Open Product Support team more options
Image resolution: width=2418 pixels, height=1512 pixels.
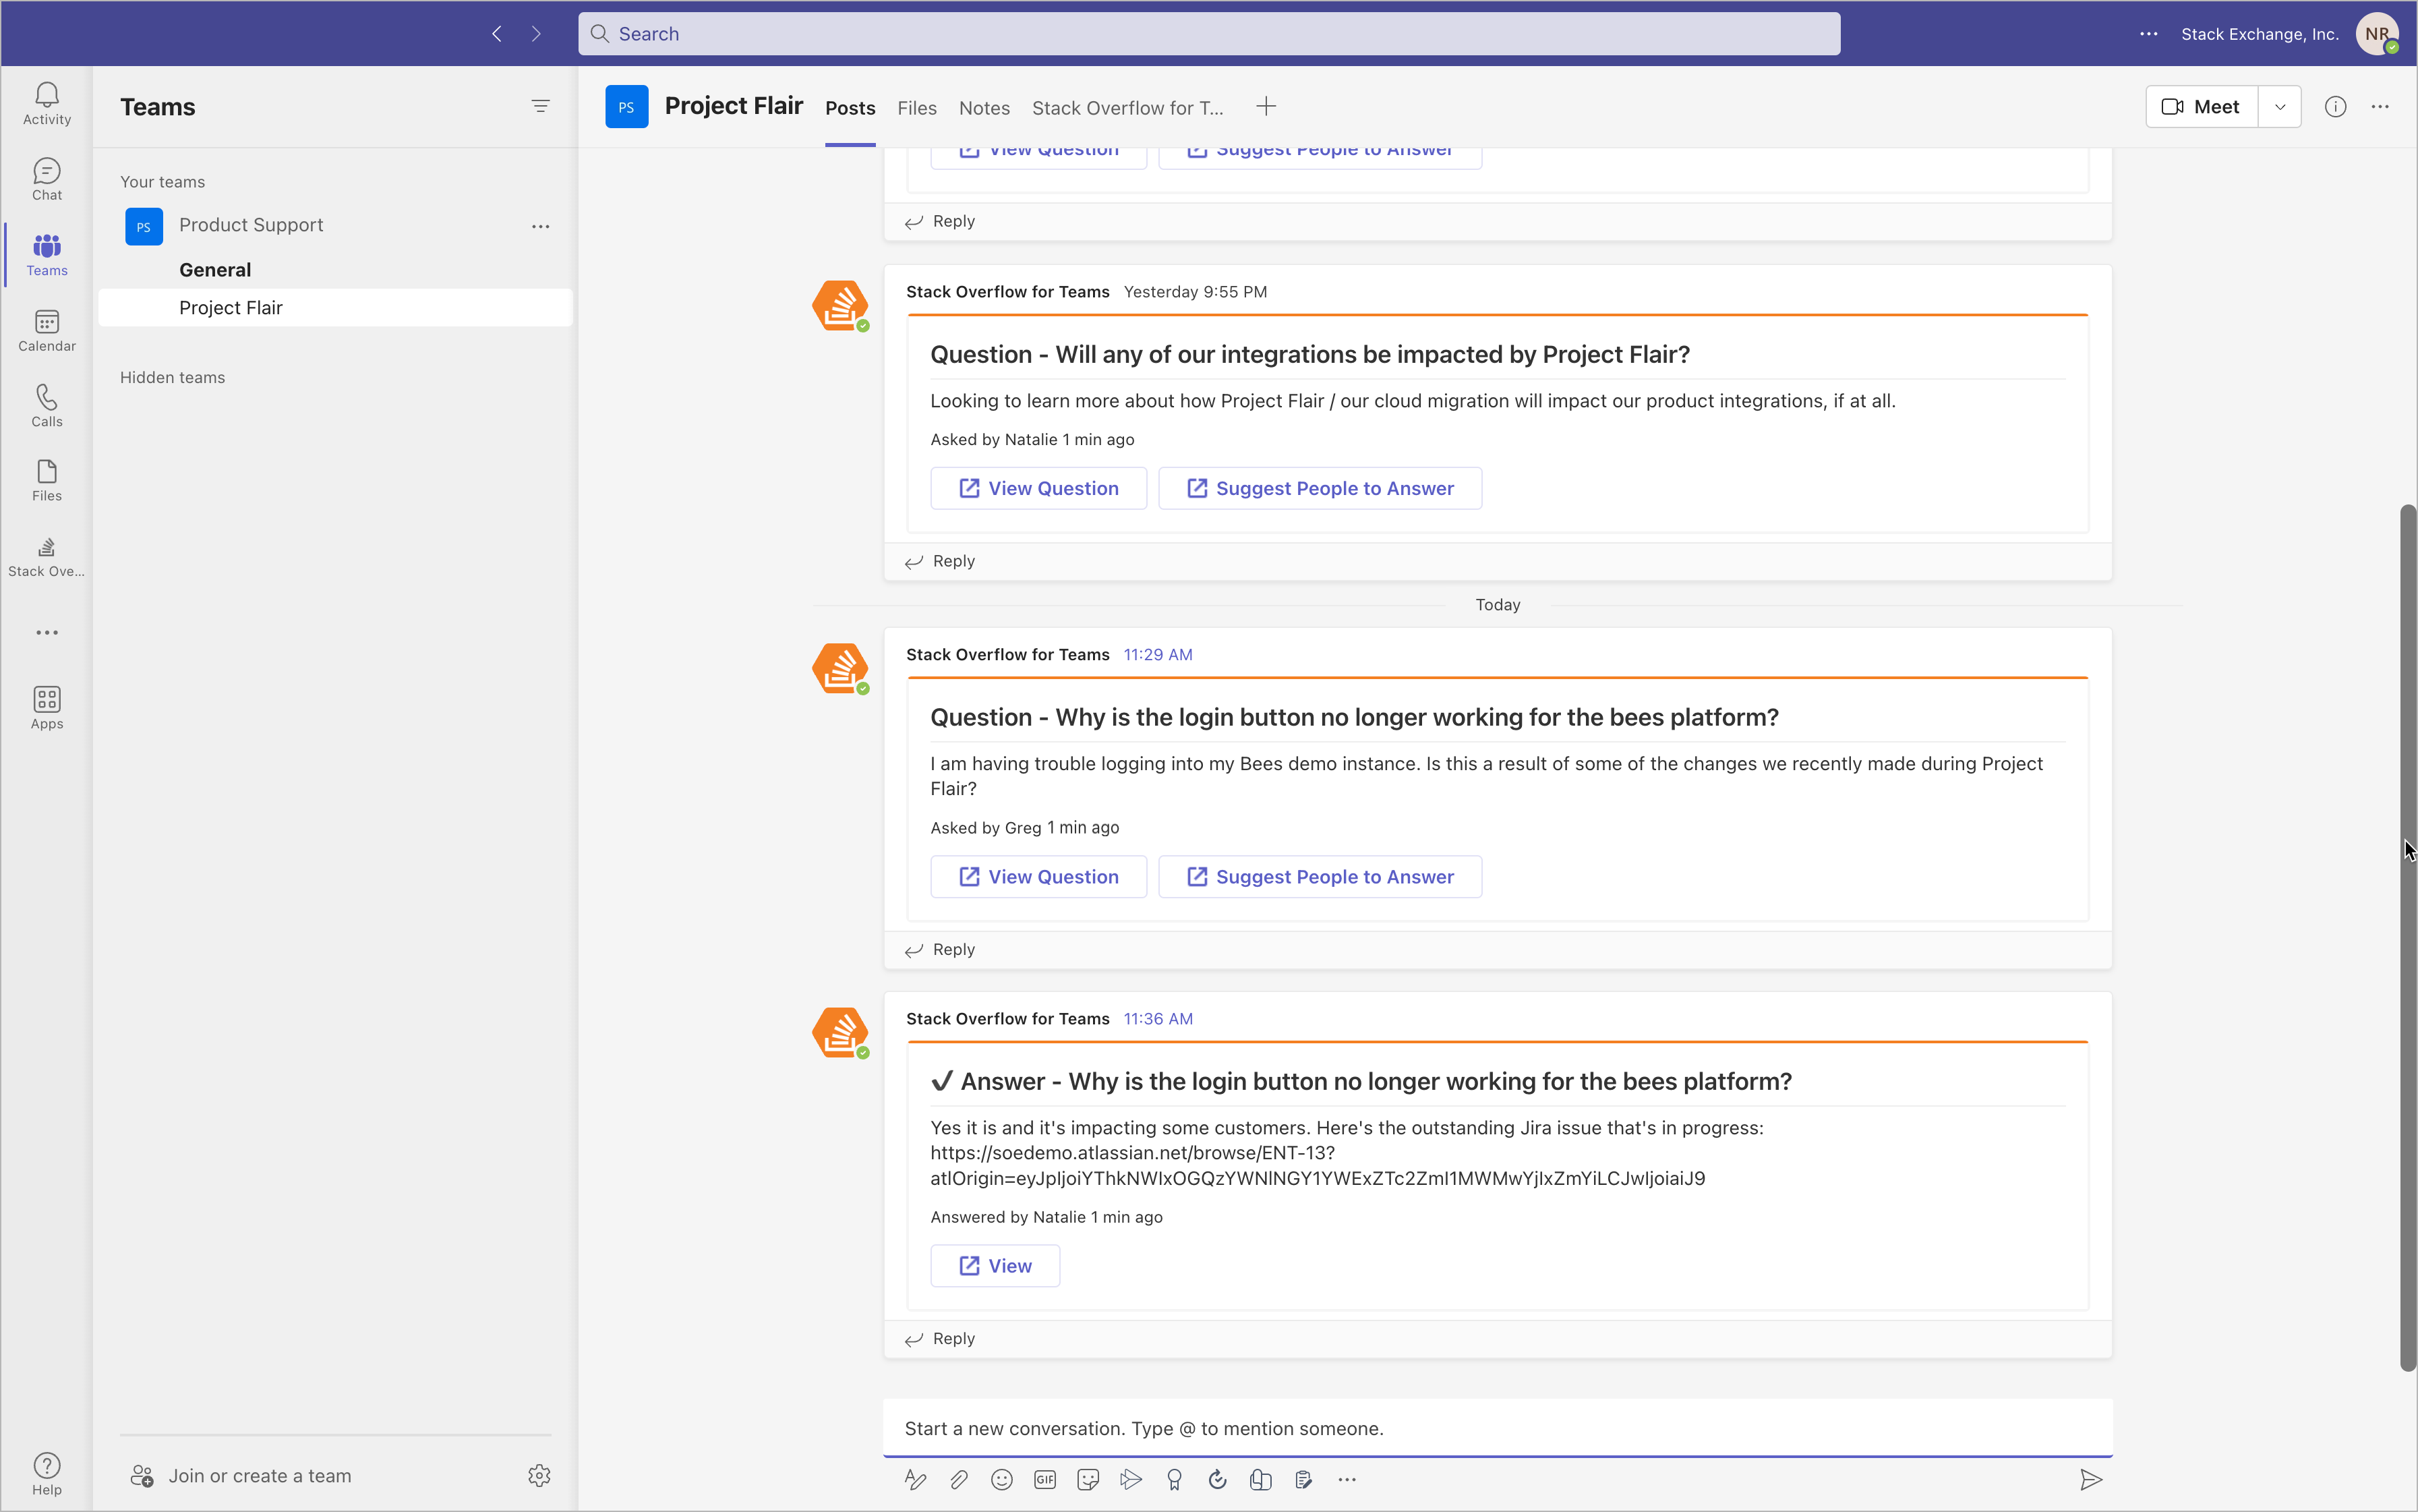tap(541, 226)
